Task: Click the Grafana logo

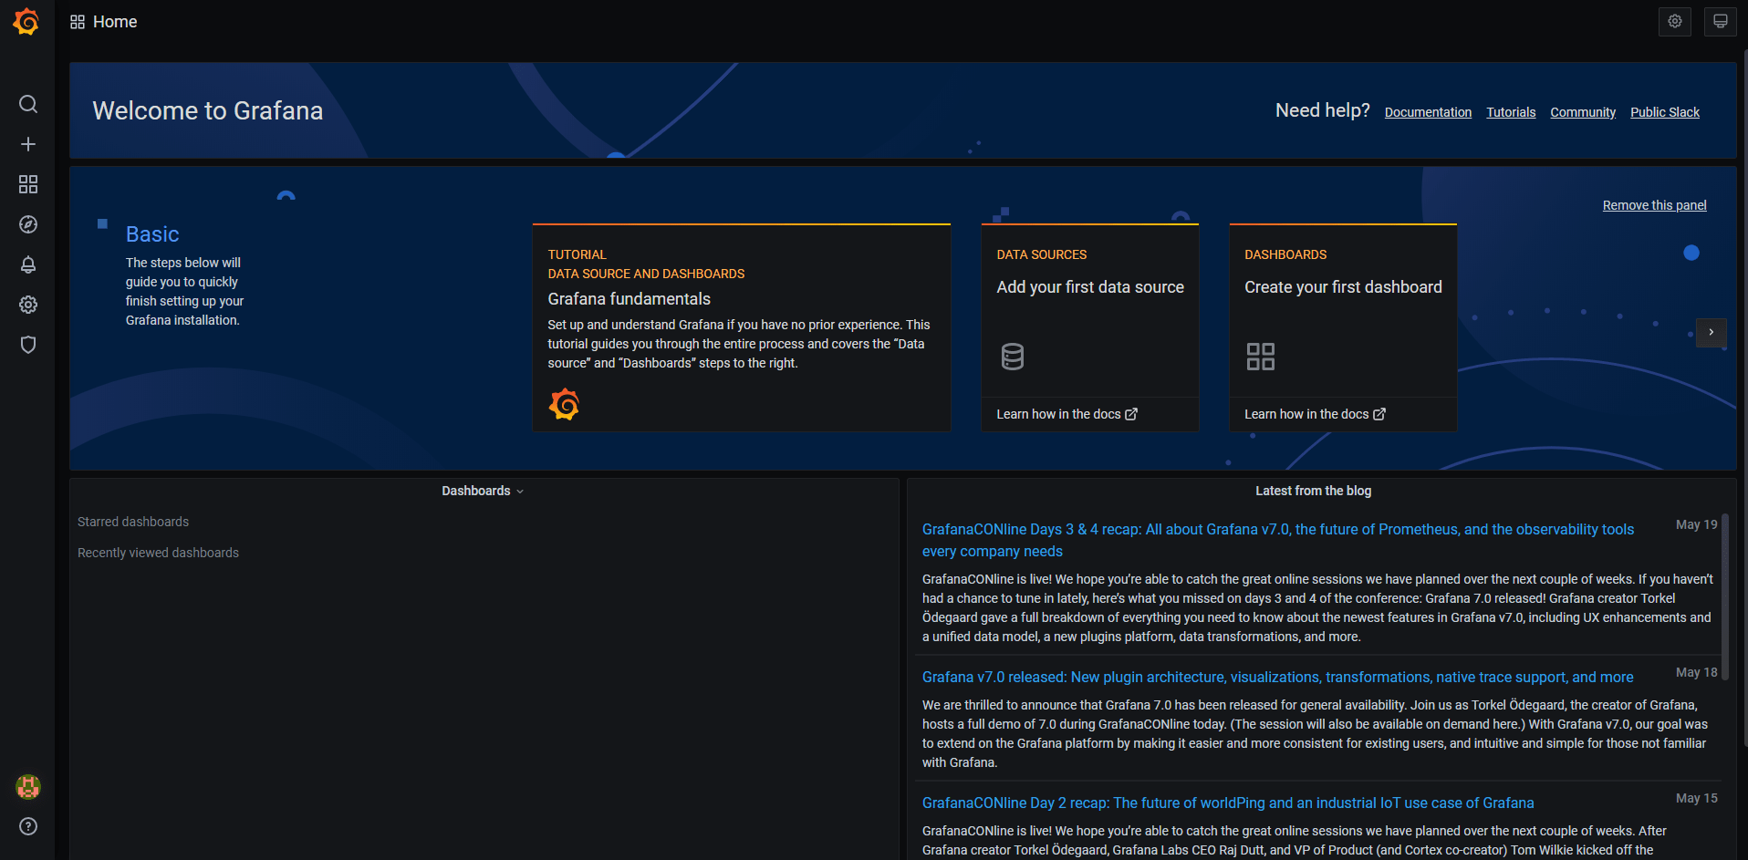Action: [x=26, y=21]
